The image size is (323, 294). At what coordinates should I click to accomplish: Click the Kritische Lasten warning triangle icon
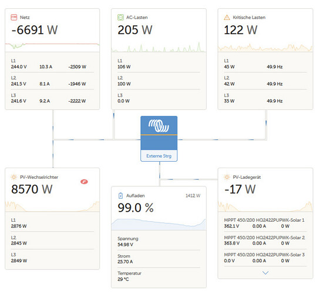(227, 17)
